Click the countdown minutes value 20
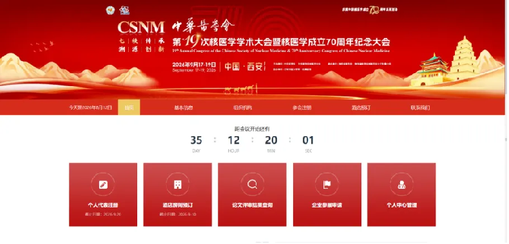The height and width of the screenshot is (244, 509). pyautogui.click(x=271, y=141)
